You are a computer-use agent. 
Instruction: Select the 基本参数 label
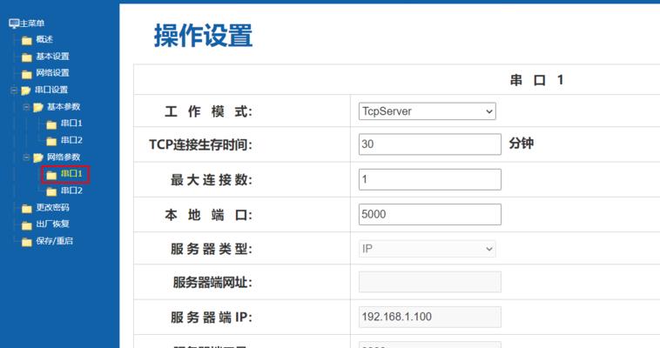tap(64, 106)
